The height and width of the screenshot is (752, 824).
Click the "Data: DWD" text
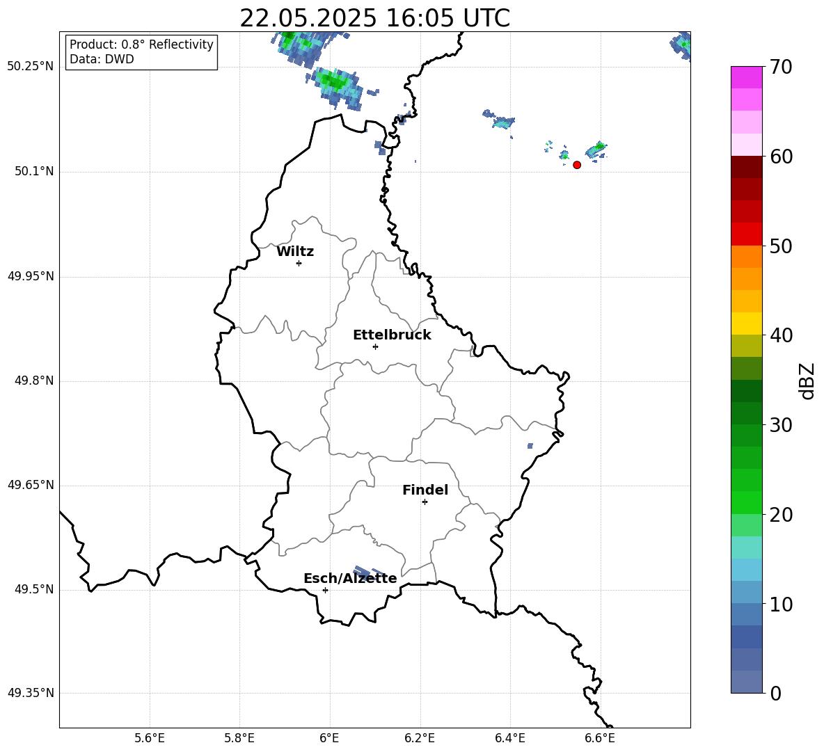[x=102, y=59]
